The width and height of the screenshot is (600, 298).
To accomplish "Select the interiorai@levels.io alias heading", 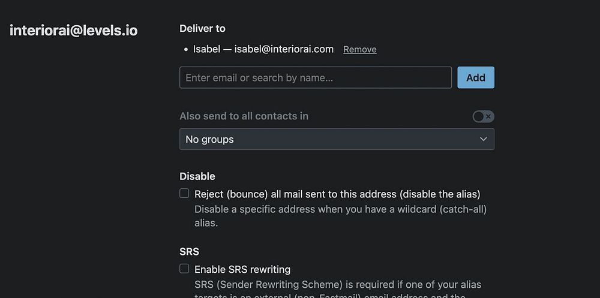I will 74,31.
